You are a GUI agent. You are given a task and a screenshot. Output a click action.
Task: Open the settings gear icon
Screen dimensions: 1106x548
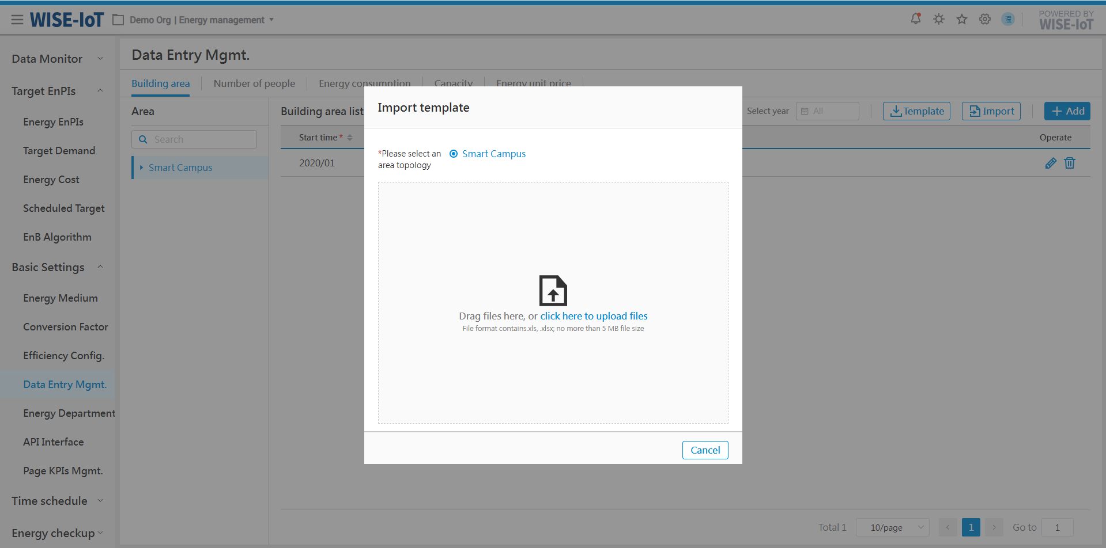(x=985, y=19)
